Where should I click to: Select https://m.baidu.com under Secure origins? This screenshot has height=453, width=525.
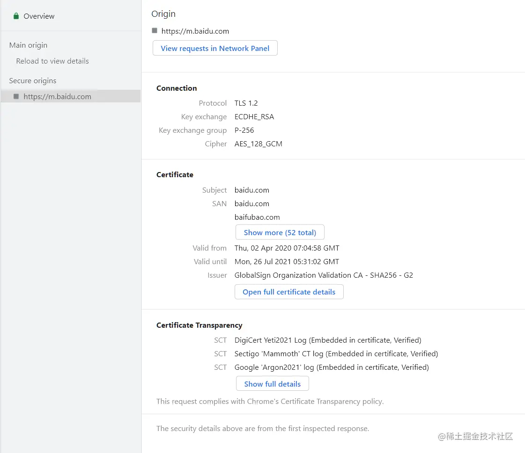point(57,97)
